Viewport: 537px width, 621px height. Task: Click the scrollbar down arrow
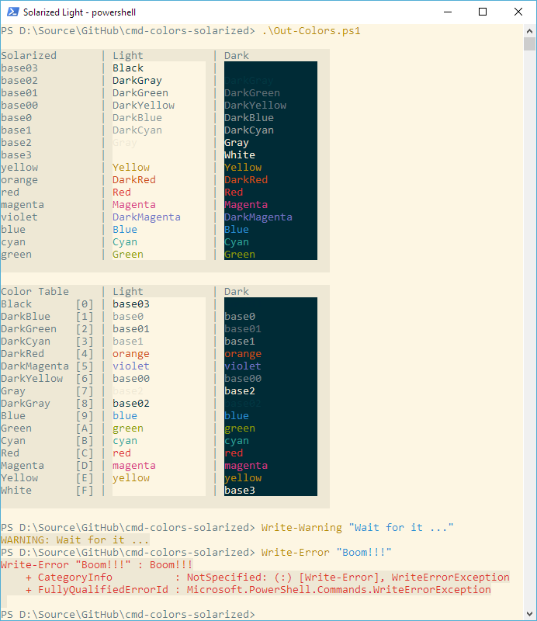coord(529,614)
